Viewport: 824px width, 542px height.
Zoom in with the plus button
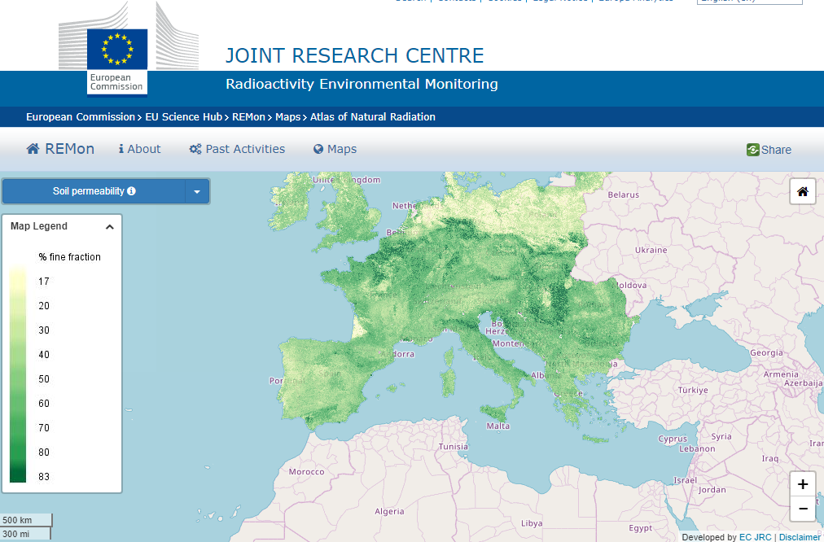(x=803, y=484)
